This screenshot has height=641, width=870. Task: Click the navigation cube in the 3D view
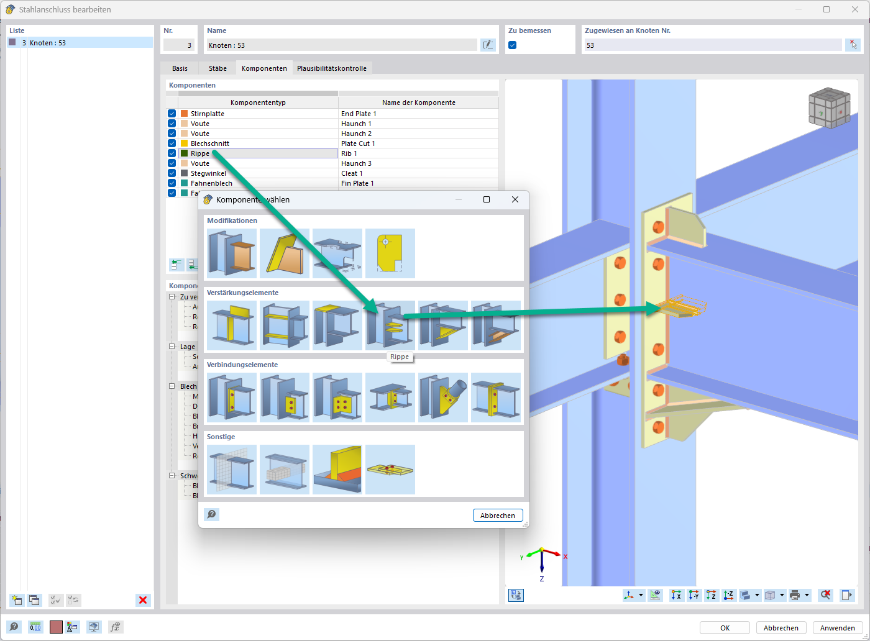tap(828, 109)
